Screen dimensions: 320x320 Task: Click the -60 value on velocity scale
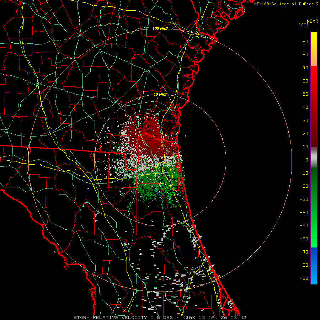(x=304, y=239)
